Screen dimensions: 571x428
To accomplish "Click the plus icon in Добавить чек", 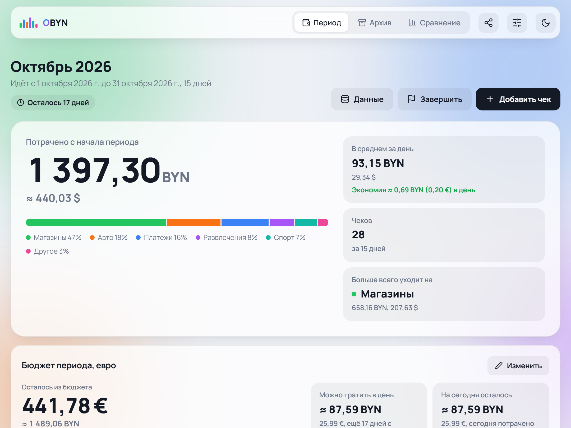I will tap(490, 99).
